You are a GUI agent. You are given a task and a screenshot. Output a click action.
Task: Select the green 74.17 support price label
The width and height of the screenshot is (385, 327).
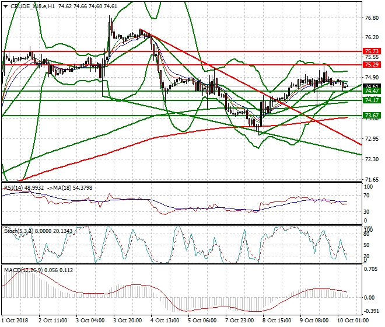372,100
